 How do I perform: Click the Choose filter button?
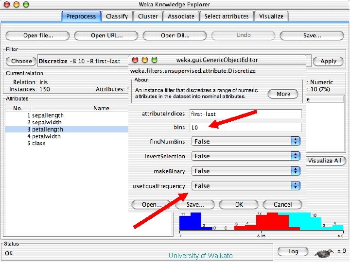[x=21, y=61]
